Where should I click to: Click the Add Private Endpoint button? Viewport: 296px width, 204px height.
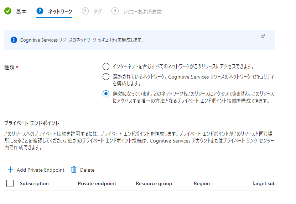[40, 170]
